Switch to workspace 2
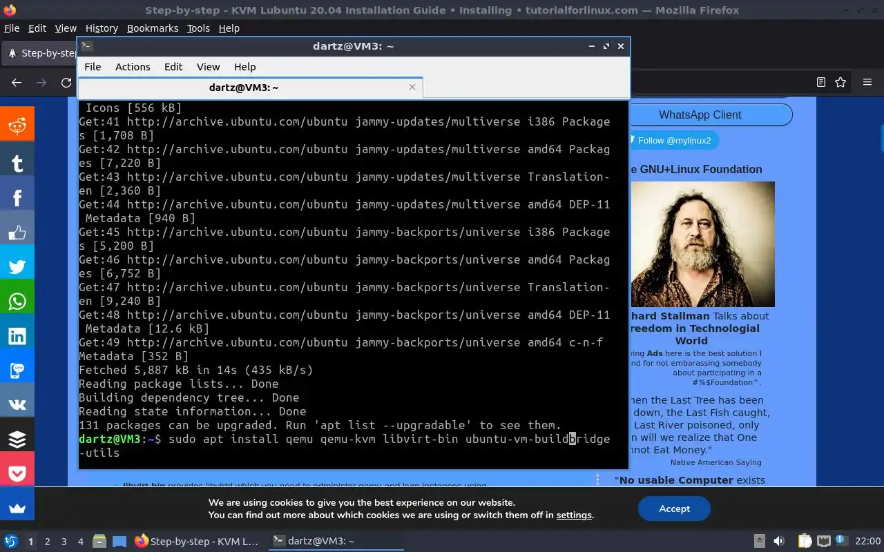 pyautogui.click(x=48, y=542)
